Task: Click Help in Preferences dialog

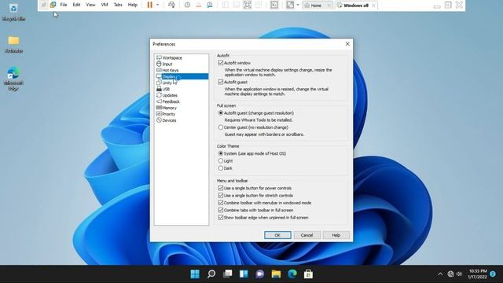Action: tap(336, 235)
